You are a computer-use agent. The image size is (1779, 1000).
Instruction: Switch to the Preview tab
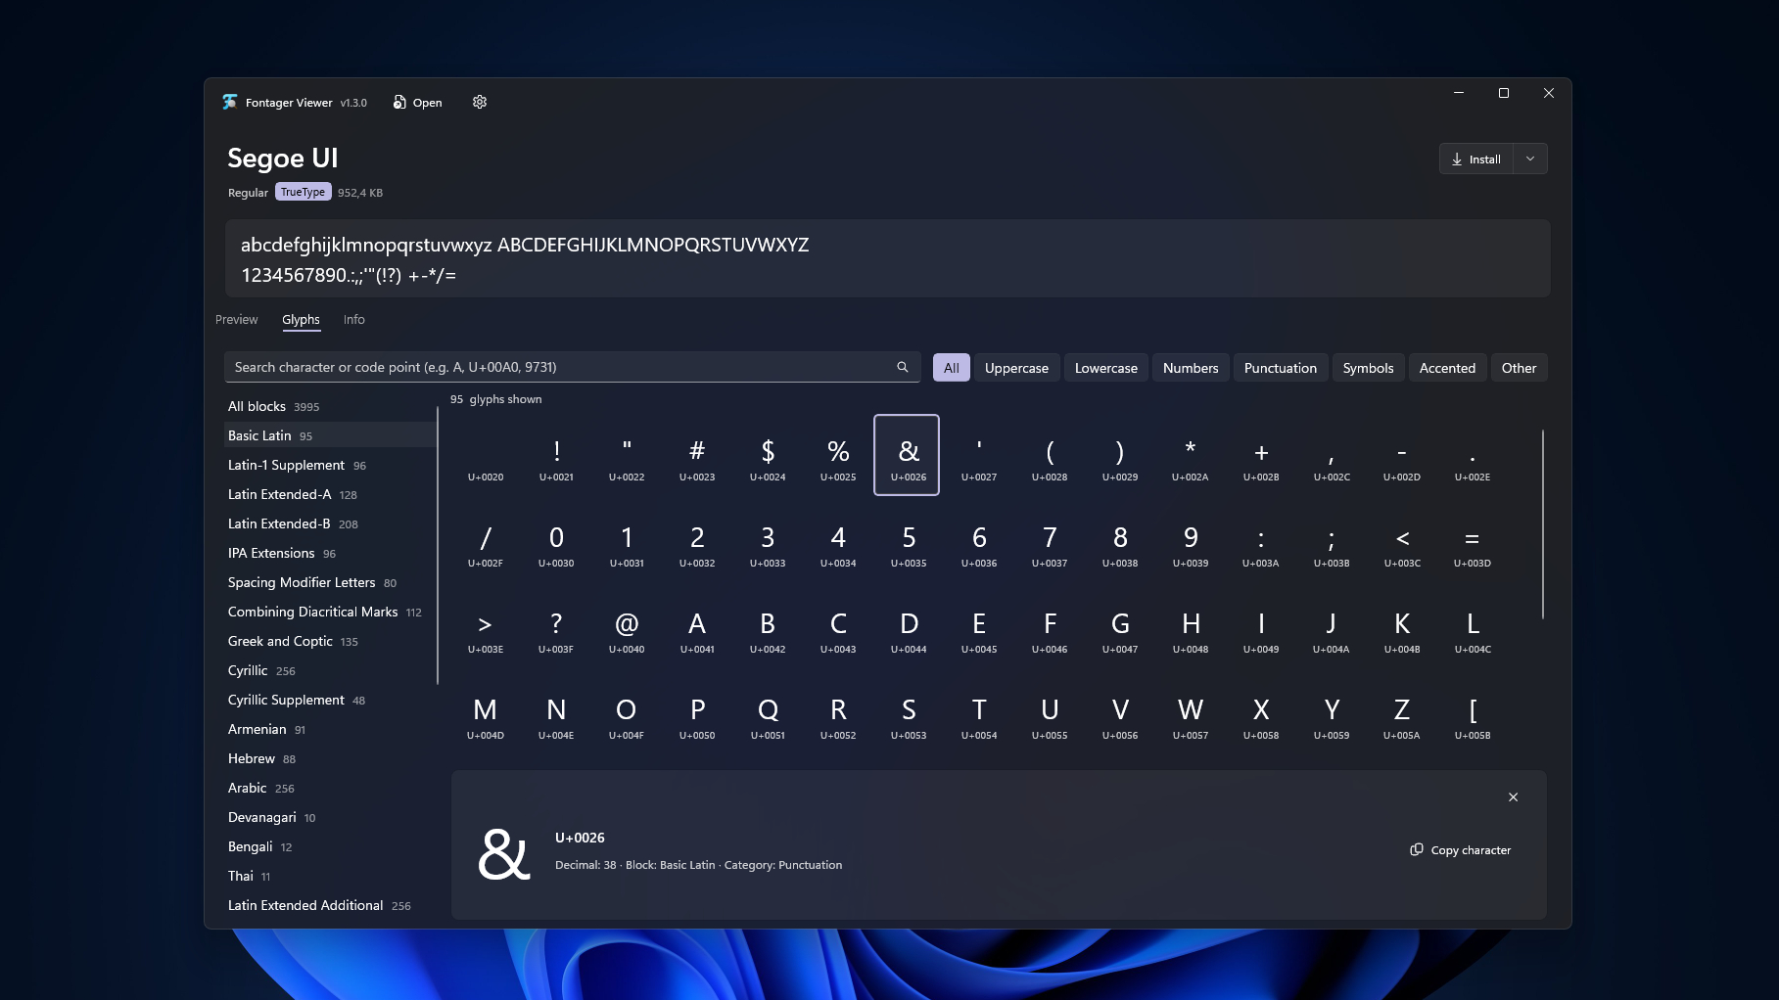point(237,319)
